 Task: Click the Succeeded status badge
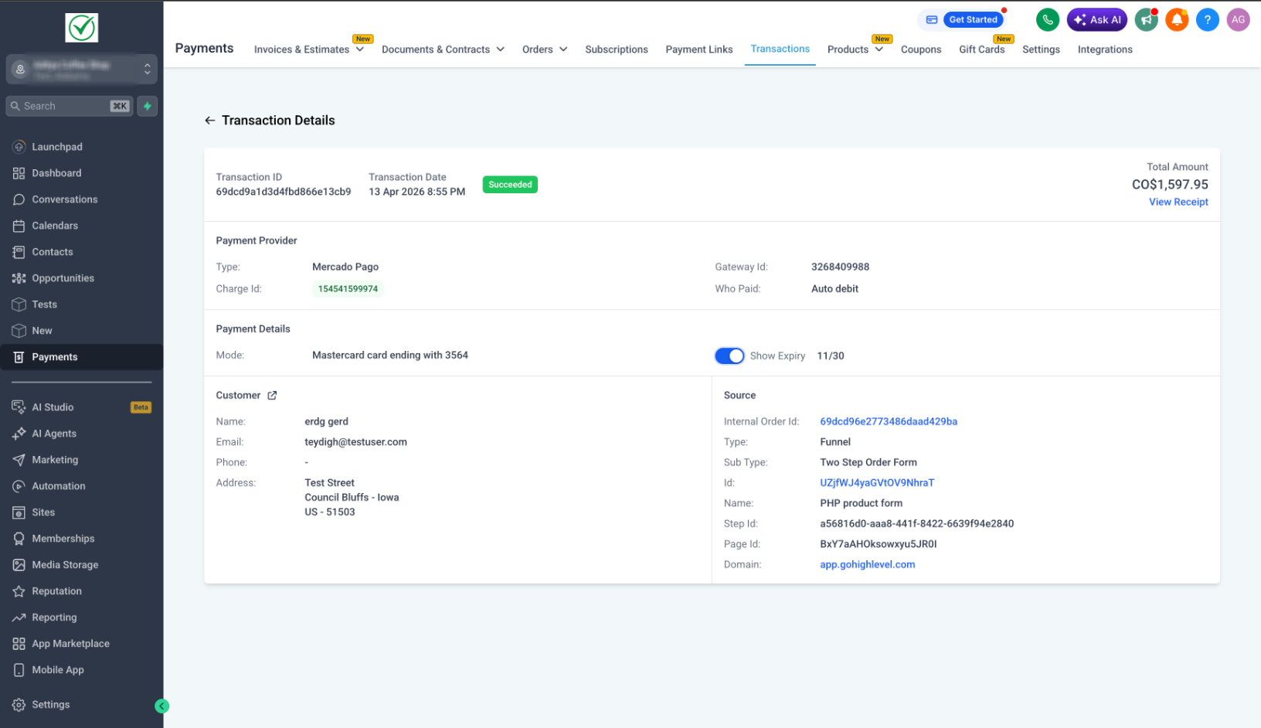510,185
